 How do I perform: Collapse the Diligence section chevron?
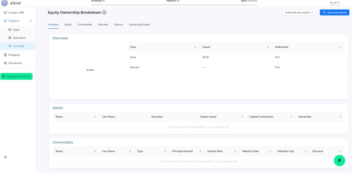coord(31,21)
